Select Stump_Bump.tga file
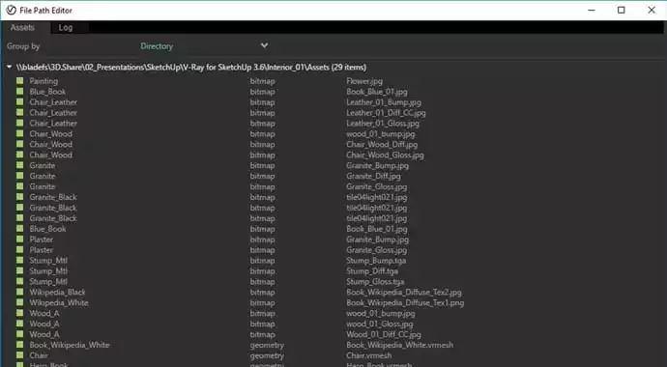667x367 pixels. (376, 261)
